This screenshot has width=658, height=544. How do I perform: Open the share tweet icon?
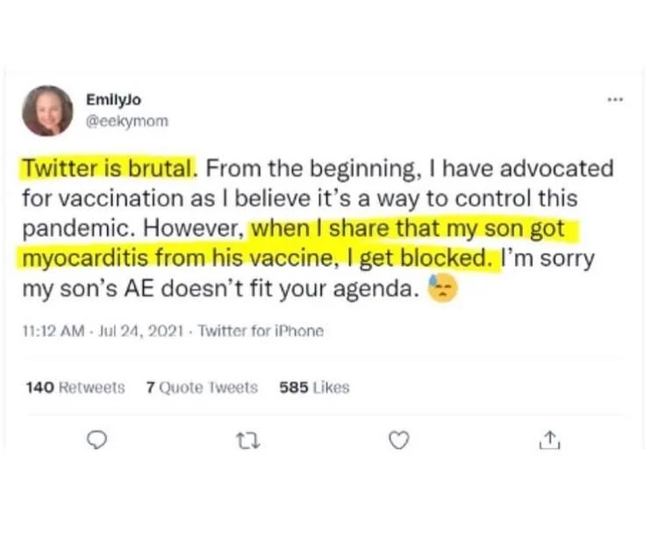(550, 440)
